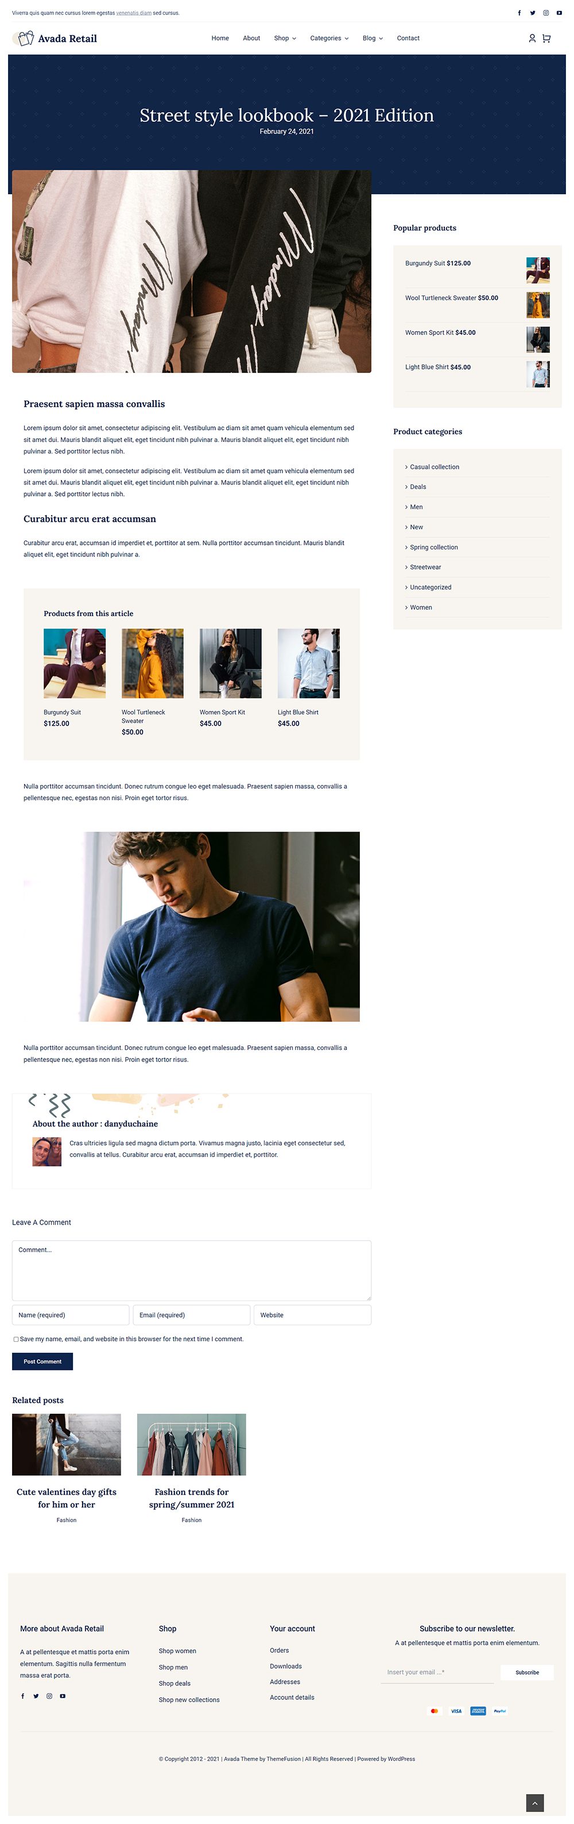Click the back-to-top arrow button
Image resolution: width=574 pixels, height=1824 pixels.
pyautogui.click(x=535, y=1803)
